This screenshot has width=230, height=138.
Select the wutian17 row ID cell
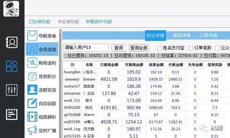tap(72, 86)
